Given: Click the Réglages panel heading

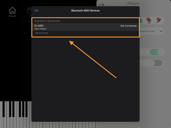Looking at the screenshot, I should (133, 3).
